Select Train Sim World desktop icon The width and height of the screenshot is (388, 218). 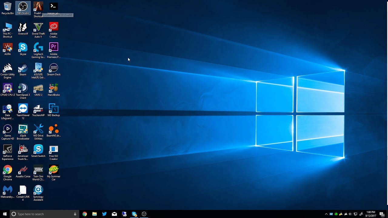[38, 173]
